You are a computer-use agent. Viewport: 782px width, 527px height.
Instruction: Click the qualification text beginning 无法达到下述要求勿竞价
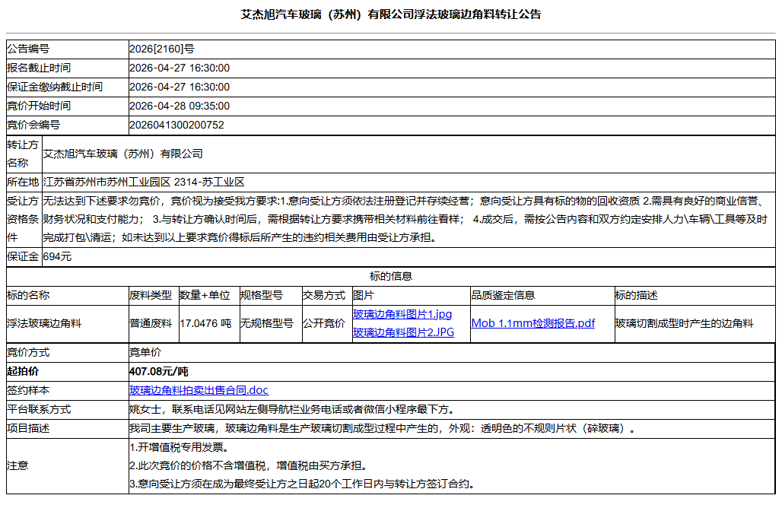click(405, 219)
